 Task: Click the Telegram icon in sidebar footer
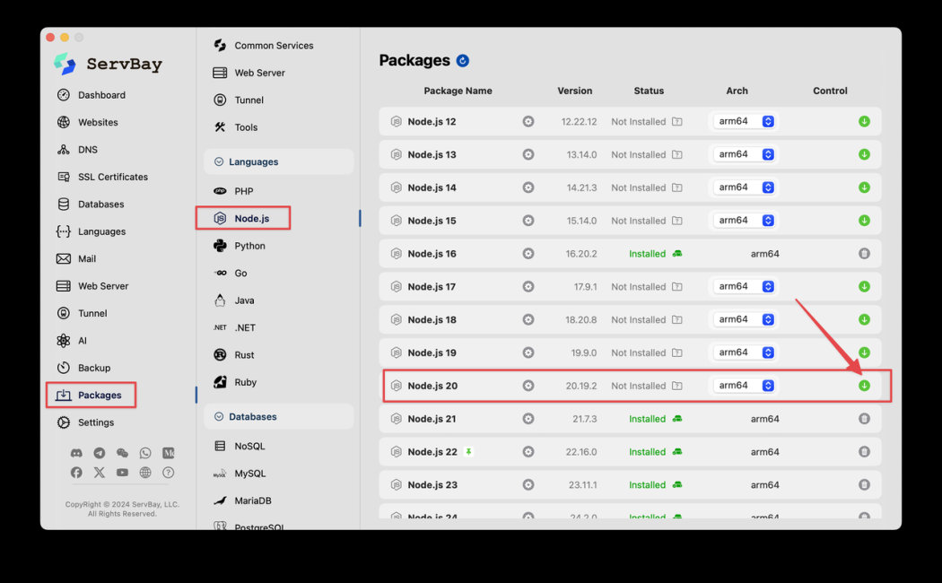pos(100,454)
